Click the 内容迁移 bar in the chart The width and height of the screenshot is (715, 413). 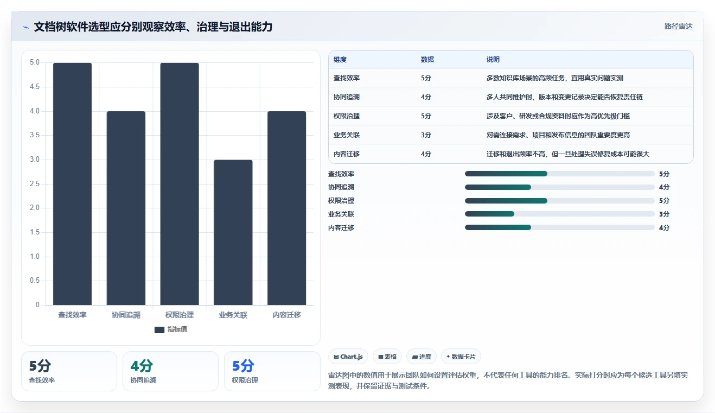click(286, 208)
